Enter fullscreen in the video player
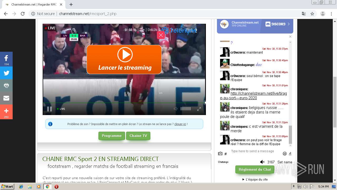The image size is (337, 190). tap(199, 109)
